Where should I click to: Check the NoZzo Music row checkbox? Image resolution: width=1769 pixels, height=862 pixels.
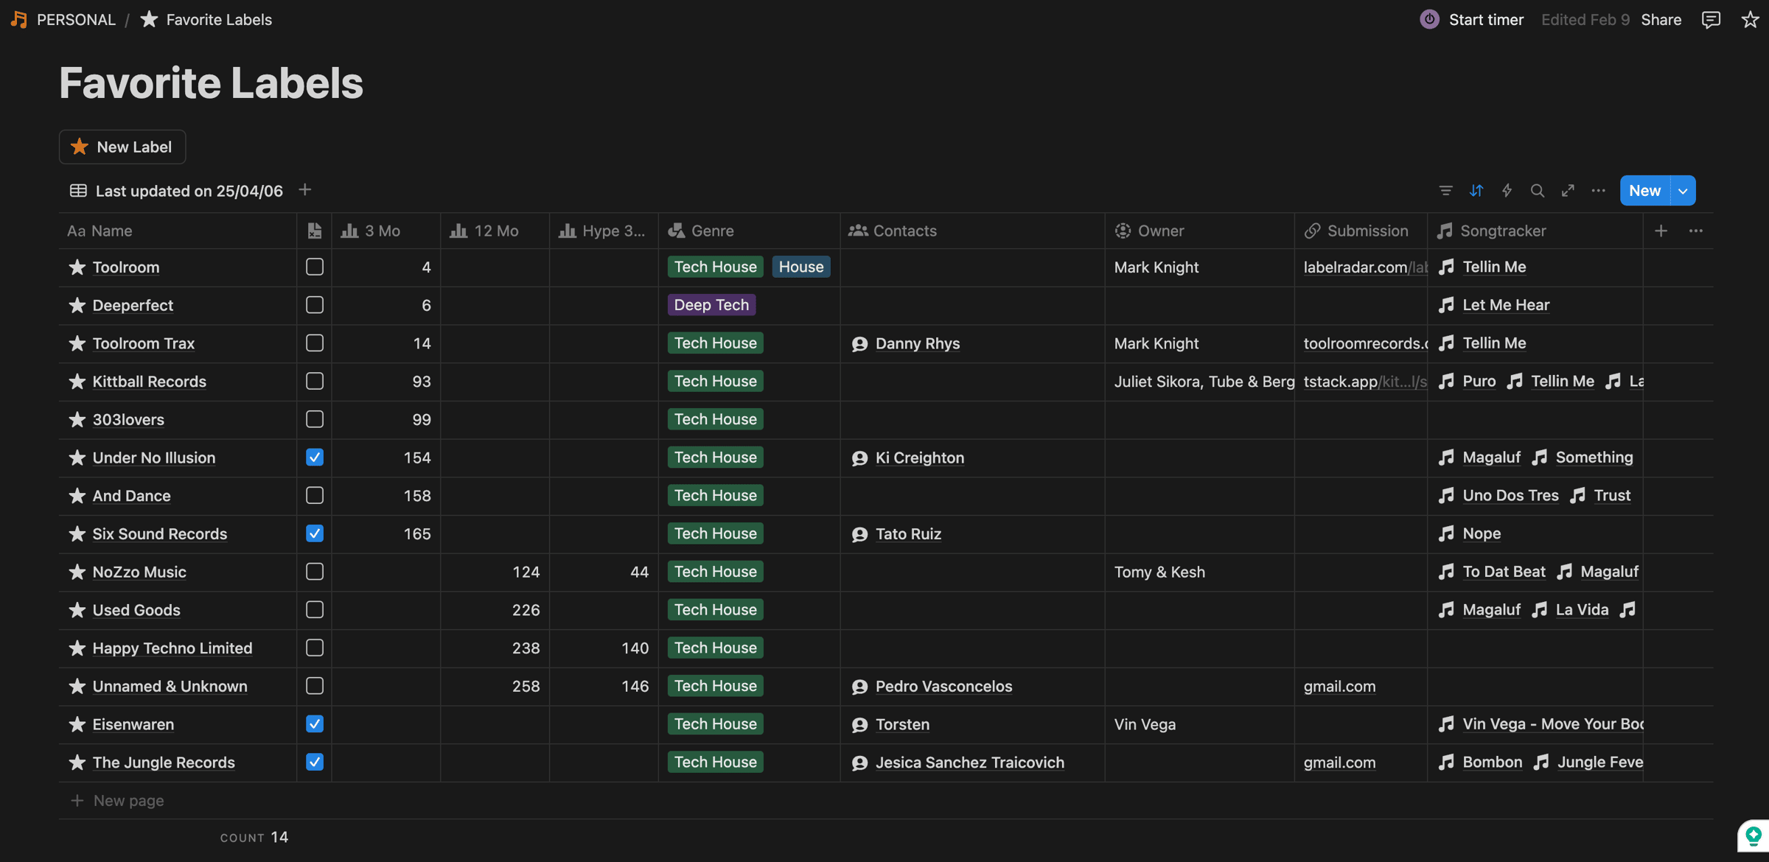click(315, 572)
